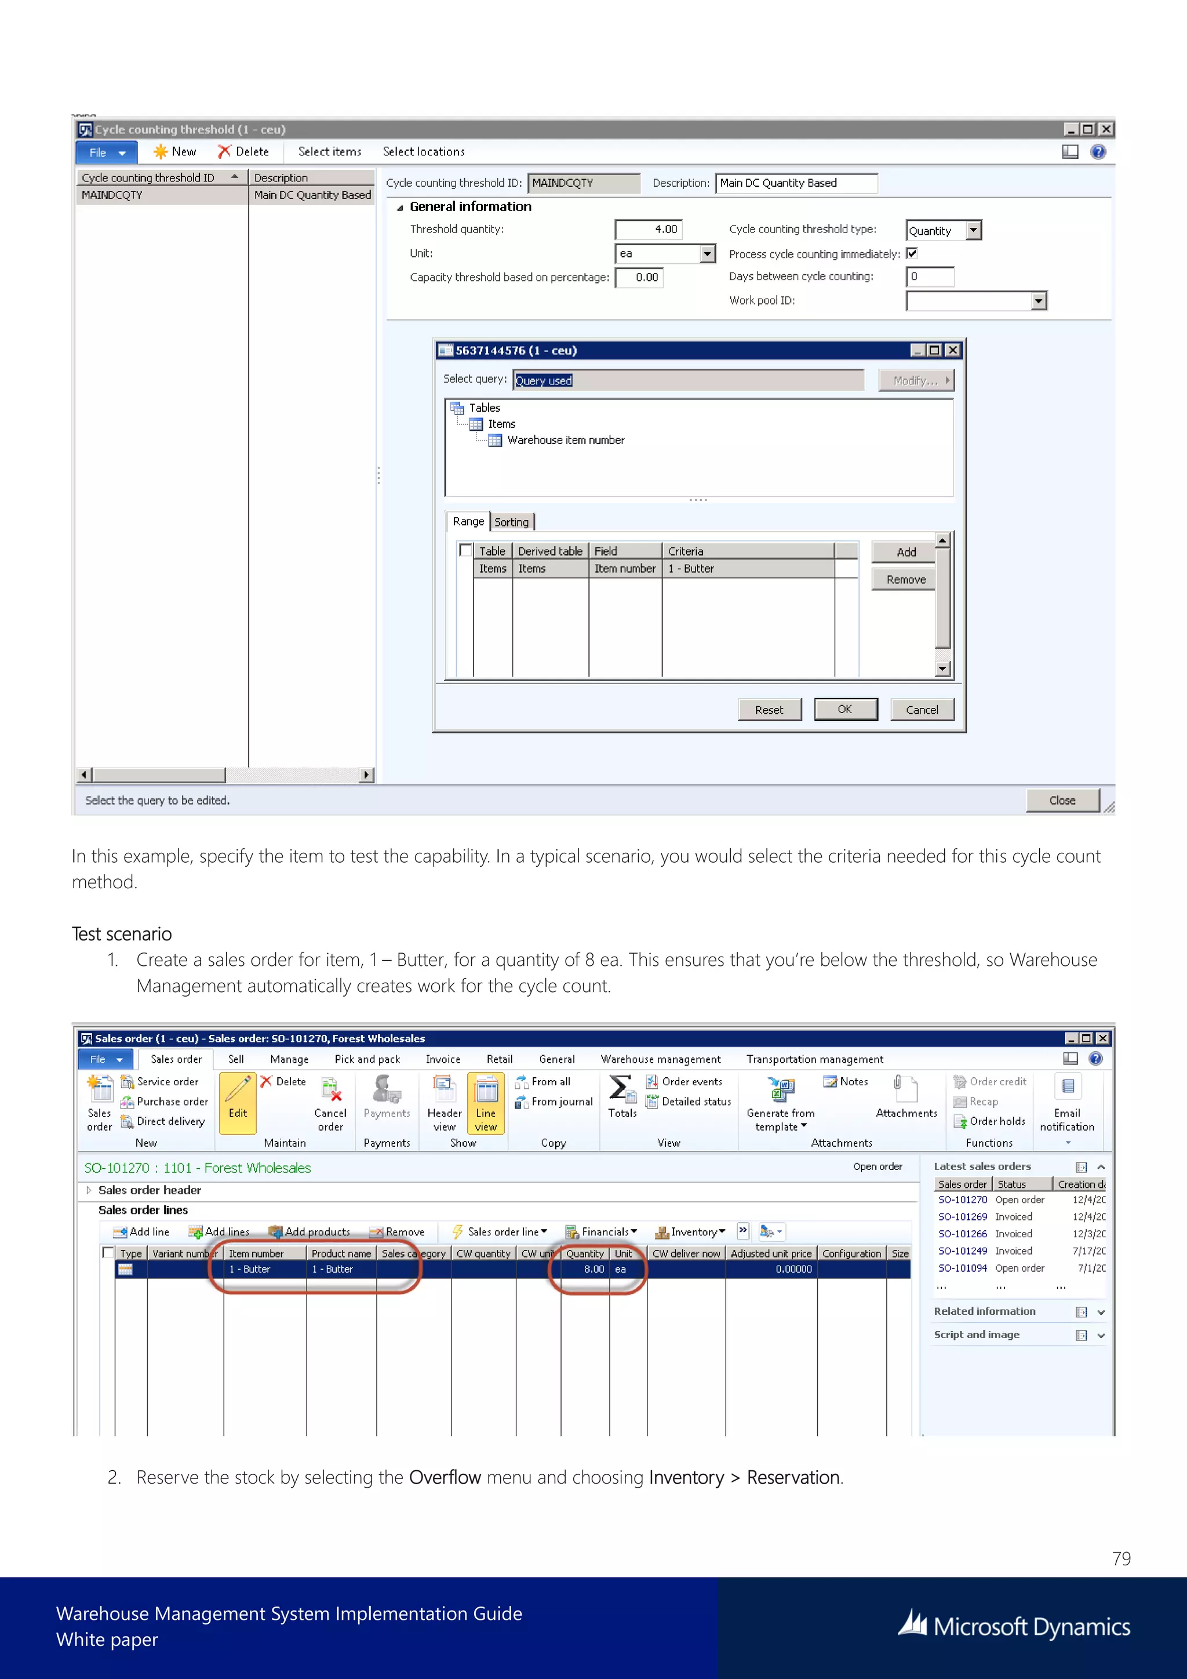Switch to Sorting tab in query dialog
The width and height of the screenshot is (1187, 1679).
click(512, 521)
